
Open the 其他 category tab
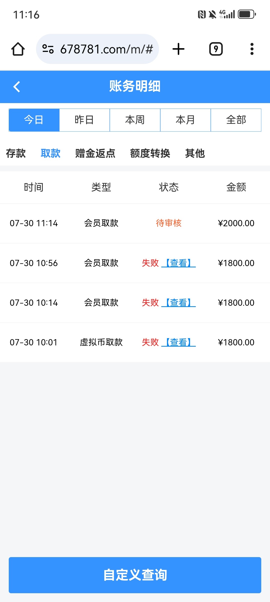click(x=195, y=153)
